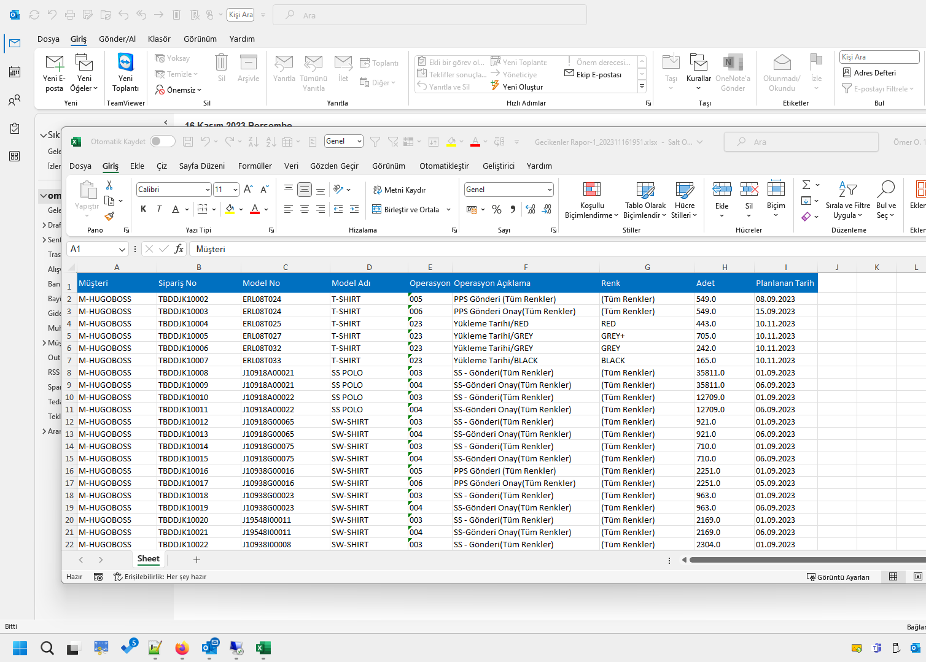Open font size 11 dropdown
This screenshot has width=926, height=662.
(x=235, y=190)
